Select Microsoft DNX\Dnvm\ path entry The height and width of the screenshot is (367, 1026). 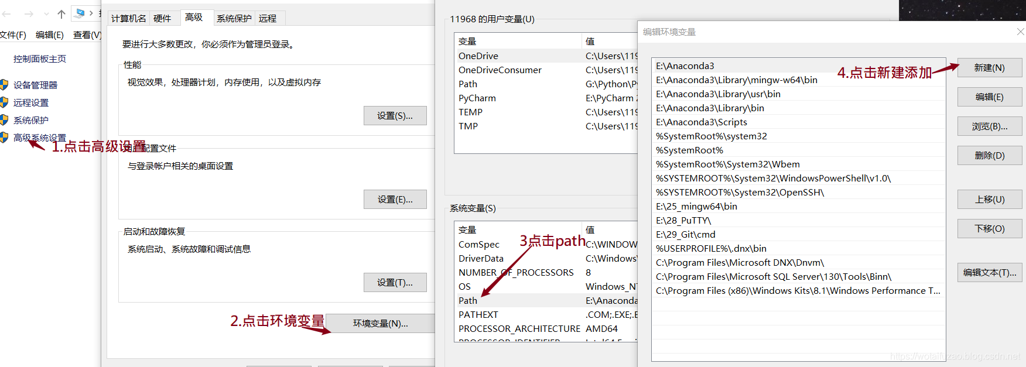pos(799,262)
